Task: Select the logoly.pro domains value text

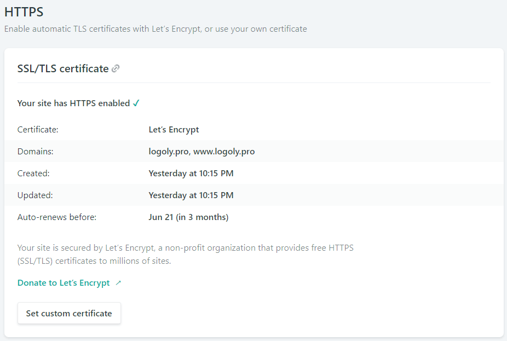Action: (x=201, y=152)
